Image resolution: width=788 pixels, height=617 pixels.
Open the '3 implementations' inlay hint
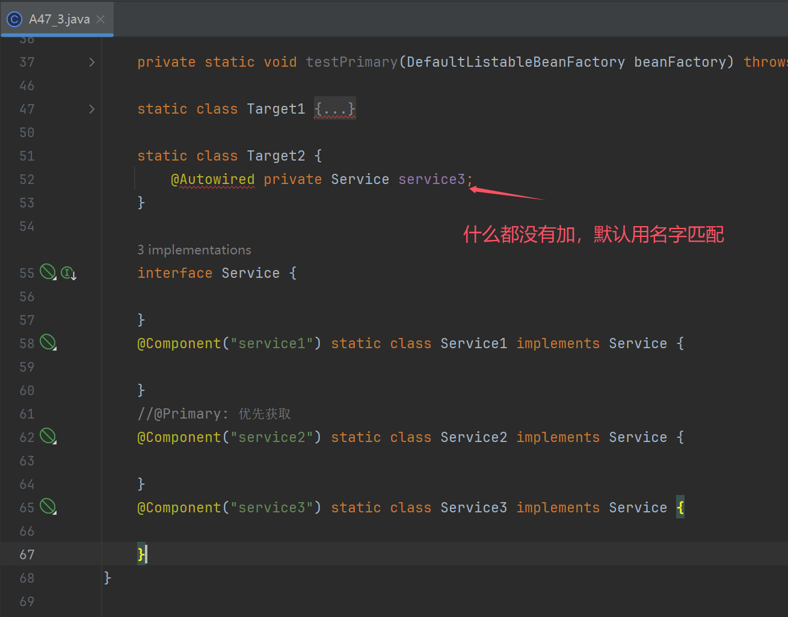194,250
